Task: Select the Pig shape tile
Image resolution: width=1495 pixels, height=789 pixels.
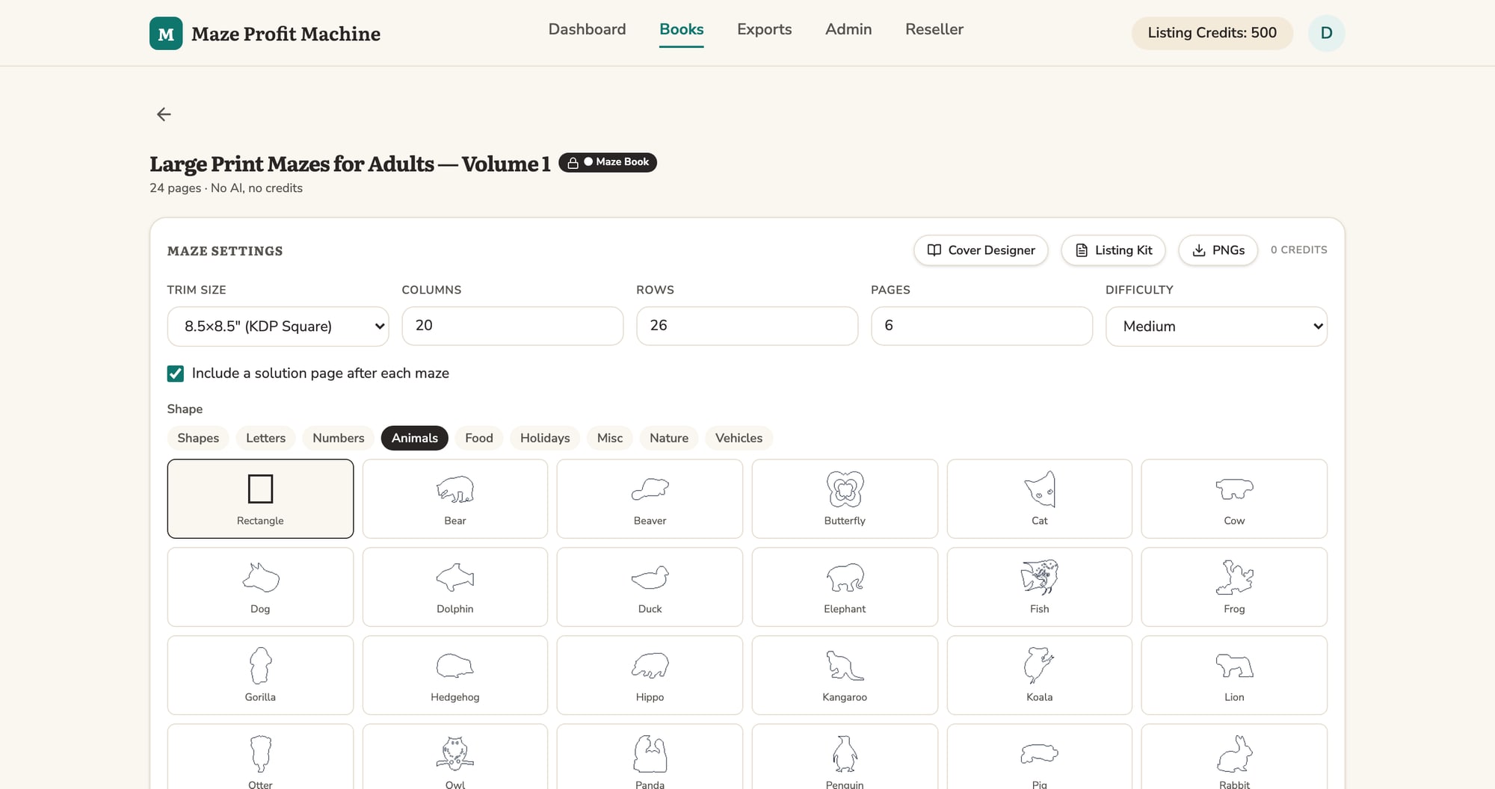Action: [1040, 757]
